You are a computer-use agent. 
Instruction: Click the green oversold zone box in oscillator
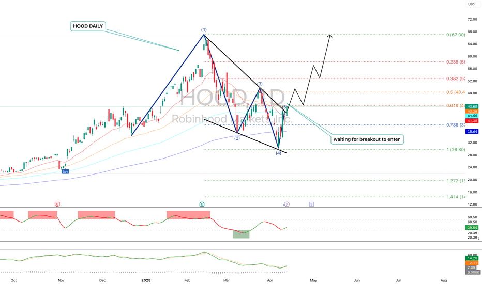point(241,234)
